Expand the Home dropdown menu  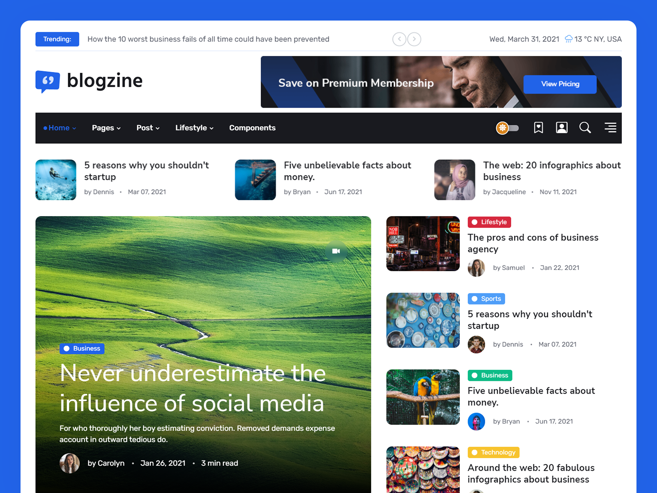click(x=60, y=128)
